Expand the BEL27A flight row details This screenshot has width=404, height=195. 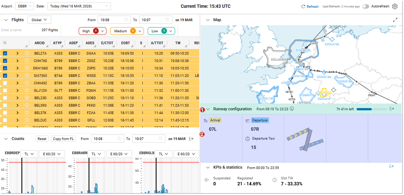tap(17, 53)
